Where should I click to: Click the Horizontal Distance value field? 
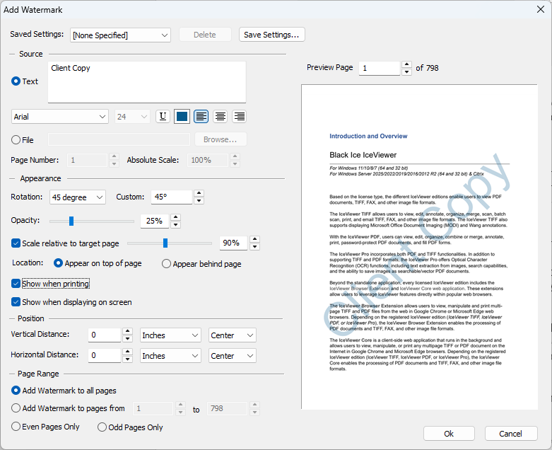pos(105,355)
